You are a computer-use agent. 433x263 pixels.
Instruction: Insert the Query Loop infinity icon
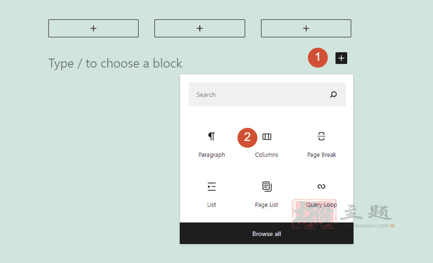[321, 186]
